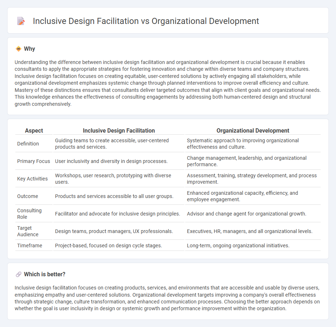336x327 pixels.
Task: Click the Organizational Development column header
Action: (x=253, y=130)
